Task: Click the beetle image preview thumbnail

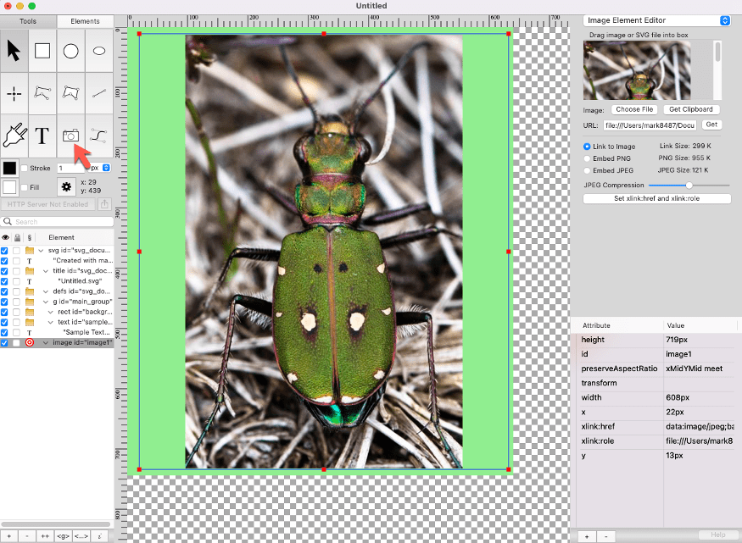Action: pyautogui.click(x=637, y=70)
